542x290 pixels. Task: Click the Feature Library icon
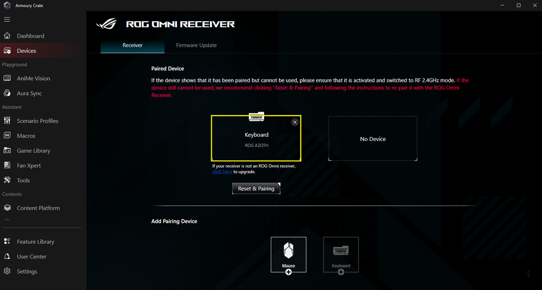[x=7, y=242]
